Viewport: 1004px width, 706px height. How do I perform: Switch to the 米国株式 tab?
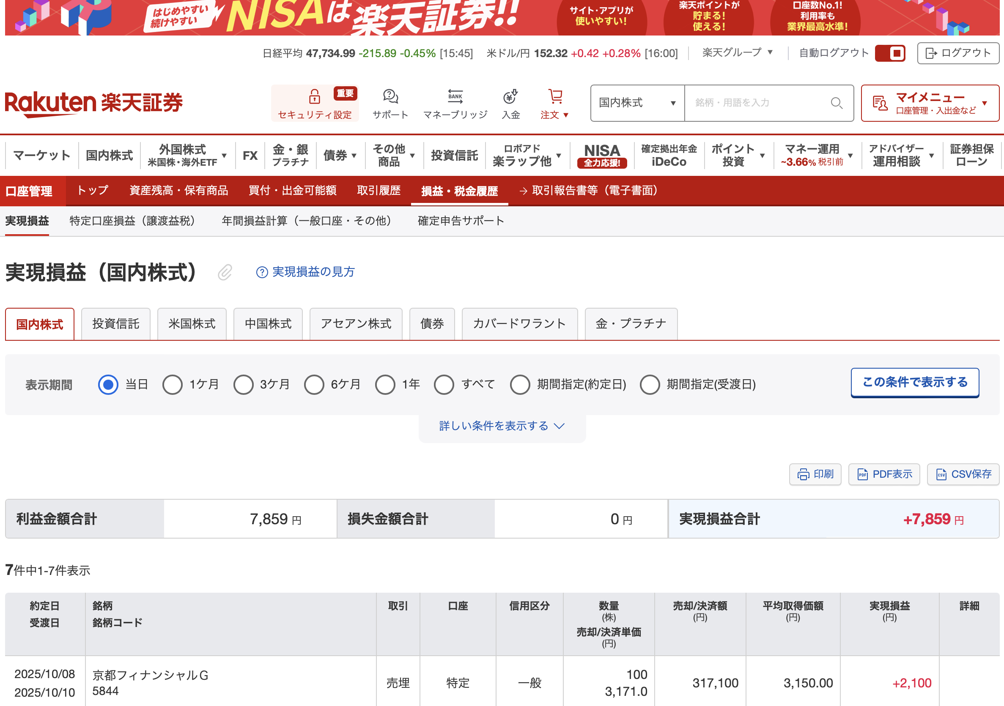192,324
